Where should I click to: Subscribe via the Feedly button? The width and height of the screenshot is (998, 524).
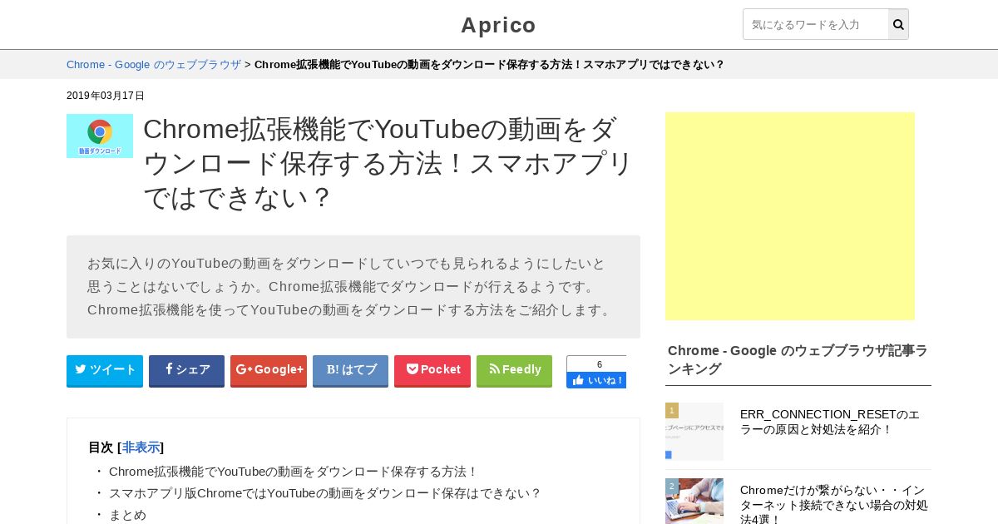(514, 370)
